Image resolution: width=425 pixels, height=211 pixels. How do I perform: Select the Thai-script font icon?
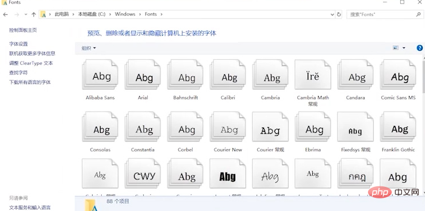click(355, 174)
